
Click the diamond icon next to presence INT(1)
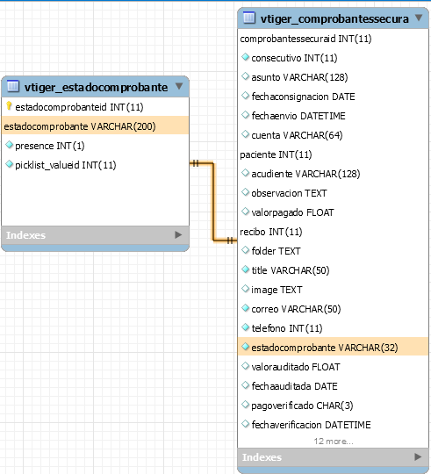point(10,145)
